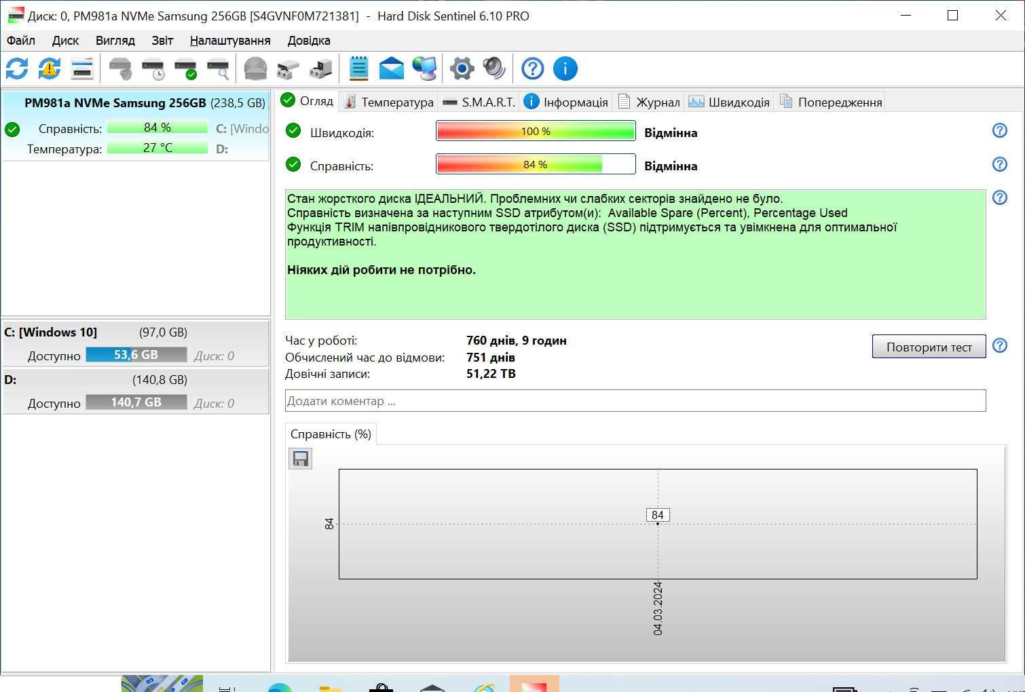1025x692 pixels.
Task: Switch to the S.M.A.R.T. tab
Action: tap(479, 102)
